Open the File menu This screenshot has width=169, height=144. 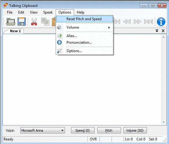pyautogui.click(x=10, y=12)
